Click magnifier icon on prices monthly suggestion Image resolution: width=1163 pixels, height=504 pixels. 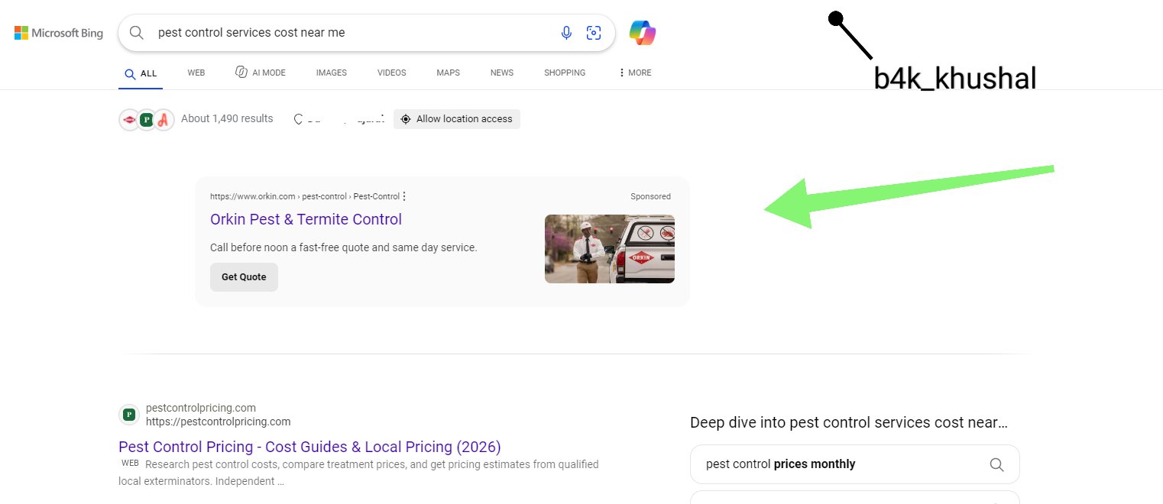coord(996,464)
